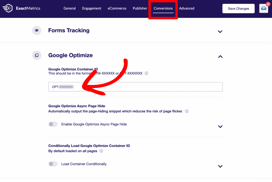The width and height of the screenshot is (272, 182).
Task: Switch to the Advanced tab
Action: pos(187,8)
